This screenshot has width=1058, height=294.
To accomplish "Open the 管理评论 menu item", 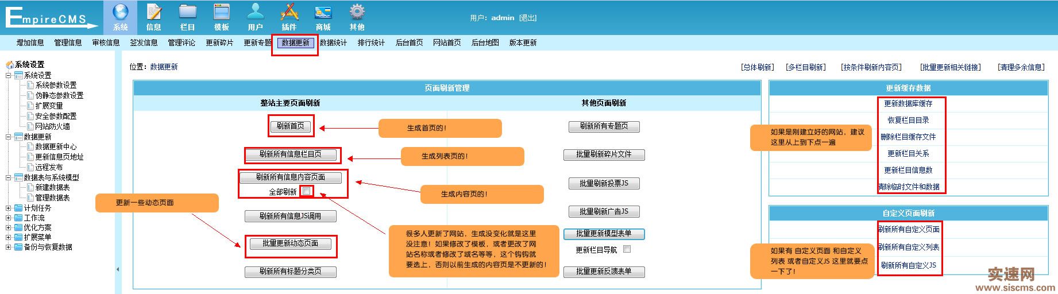I will point(182,42).
